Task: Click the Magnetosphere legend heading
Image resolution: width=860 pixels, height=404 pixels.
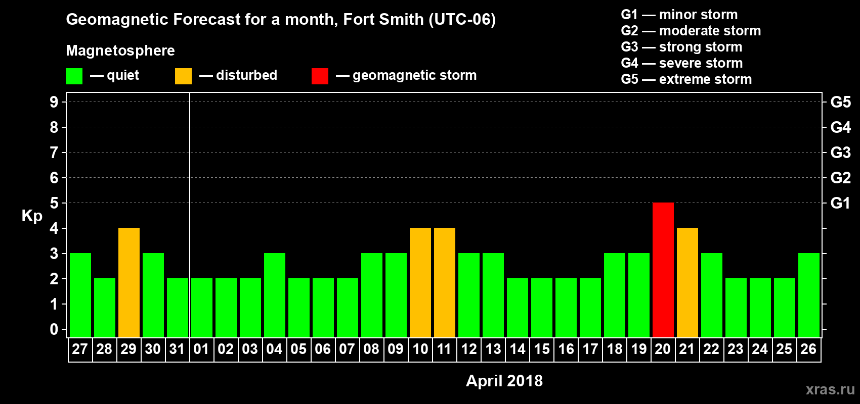Action: [x=120, y=50]
